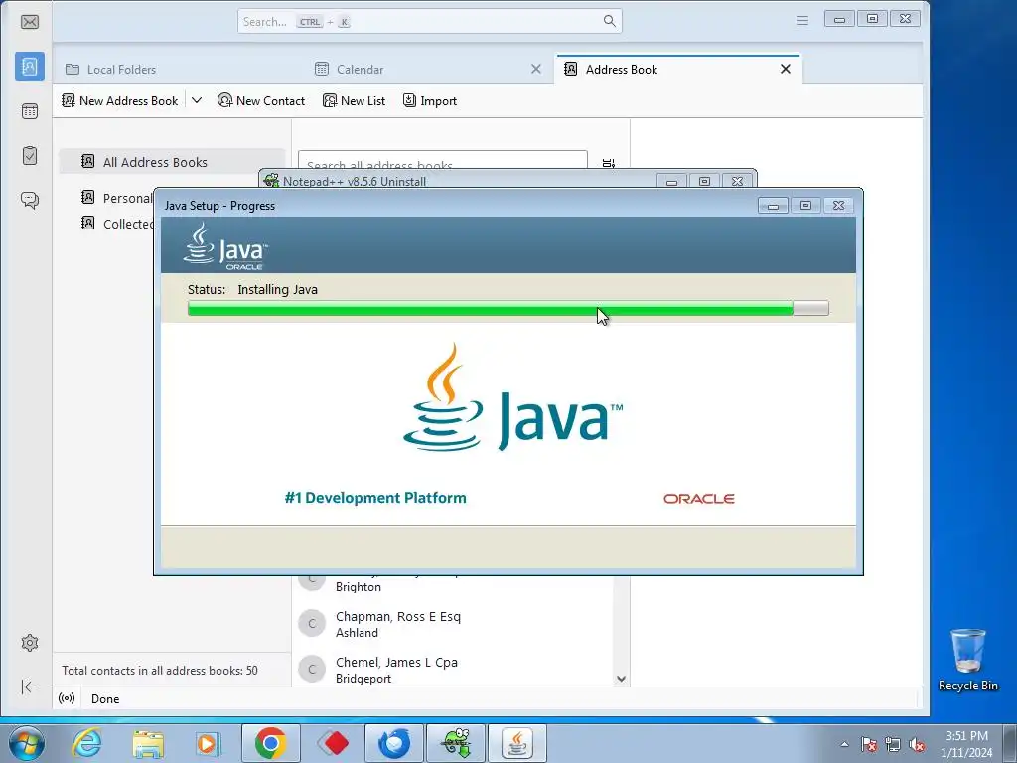
Task: Maximize the Java Setup window
Action: pos(805,205)
